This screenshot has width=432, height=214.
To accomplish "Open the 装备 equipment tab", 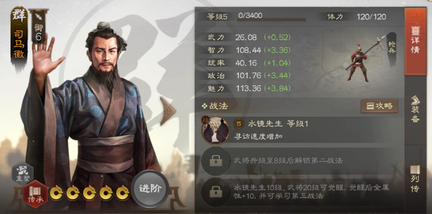I will (x=416, y=109).
